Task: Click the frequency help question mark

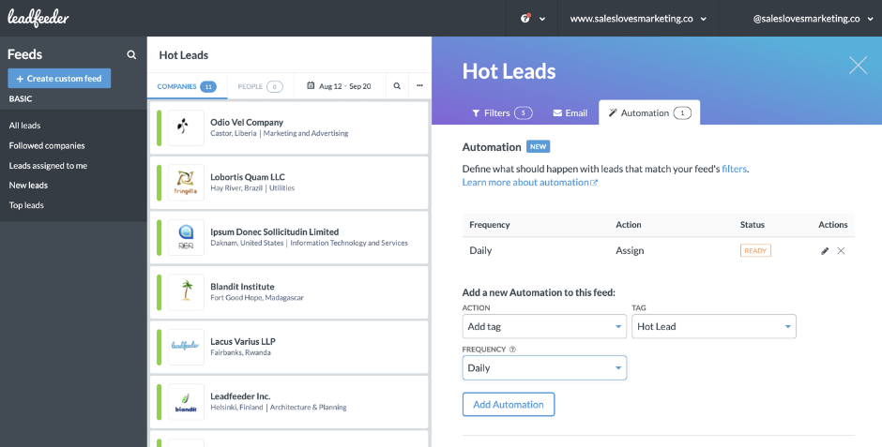Action: point(512,350)
